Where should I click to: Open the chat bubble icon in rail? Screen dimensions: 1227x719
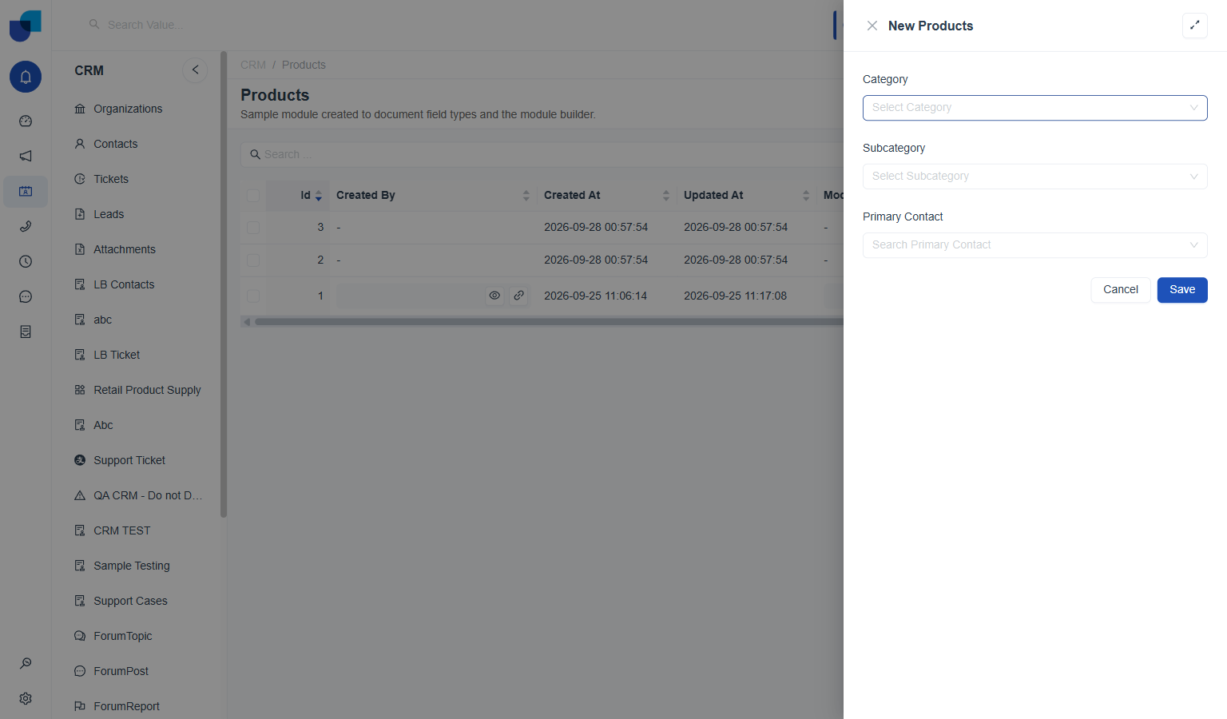26,296
